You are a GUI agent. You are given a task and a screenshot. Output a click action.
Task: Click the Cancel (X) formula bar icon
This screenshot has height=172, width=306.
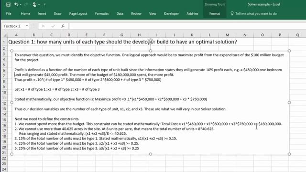pos(43,26)
